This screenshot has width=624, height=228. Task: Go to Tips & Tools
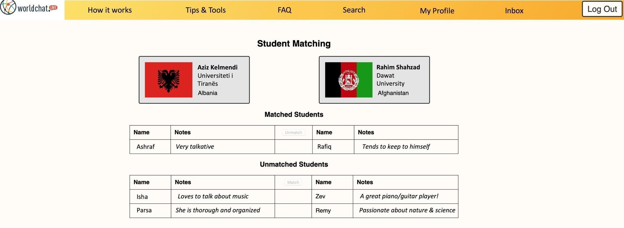tap(205, 10)
